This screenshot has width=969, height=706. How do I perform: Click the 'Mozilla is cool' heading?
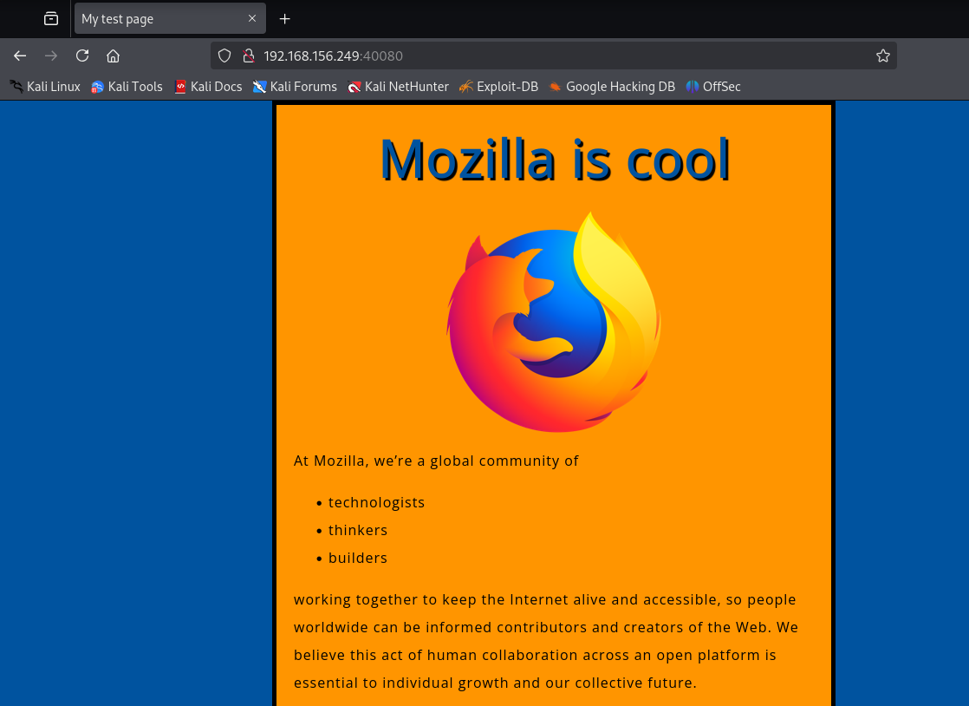(x=555, y=160)
